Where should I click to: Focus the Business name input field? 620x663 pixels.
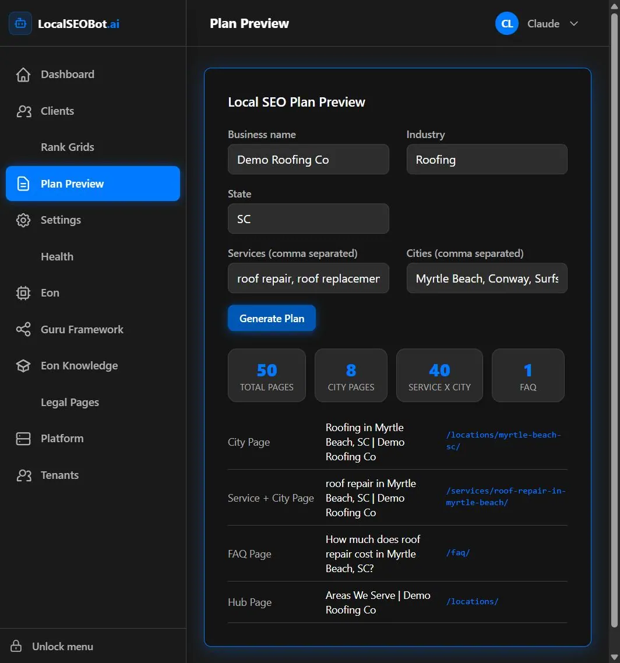coord(308,160)
